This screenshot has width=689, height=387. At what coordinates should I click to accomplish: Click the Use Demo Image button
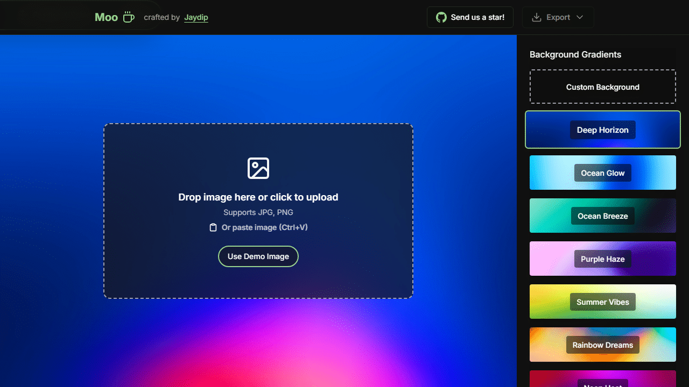(258, 256)
